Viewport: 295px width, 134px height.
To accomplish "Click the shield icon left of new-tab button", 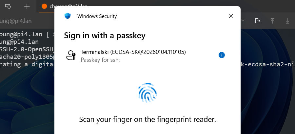I will point(9,6).
